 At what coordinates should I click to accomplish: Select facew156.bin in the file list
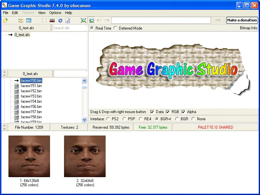pos(31,107)
